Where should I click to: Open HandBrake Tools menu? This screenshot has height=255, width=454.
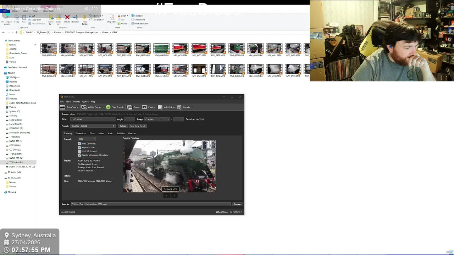tap(68, 102)
